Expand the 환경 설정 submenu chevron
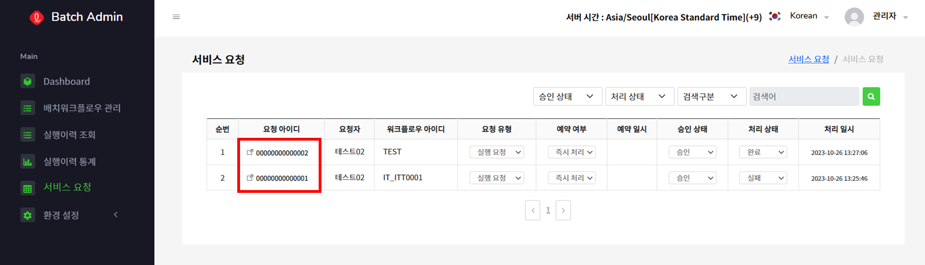 [116, 215]
